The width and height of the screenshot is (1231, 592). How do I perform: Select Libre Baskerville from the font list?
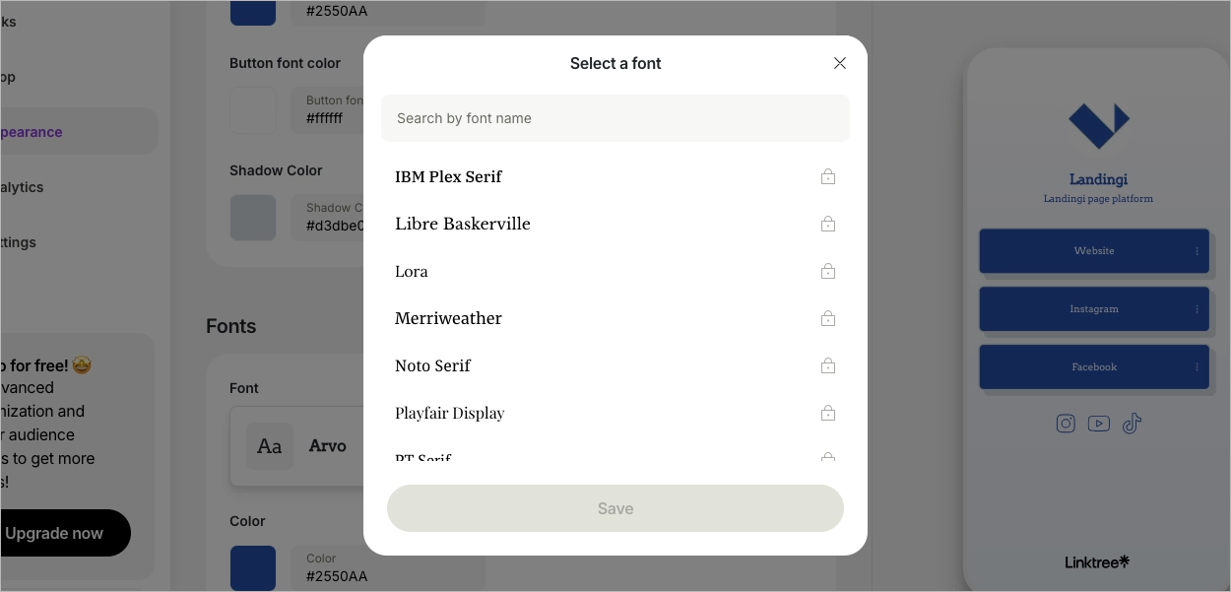point(463,224)
